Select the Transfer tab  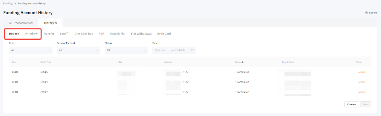[49, 34]
